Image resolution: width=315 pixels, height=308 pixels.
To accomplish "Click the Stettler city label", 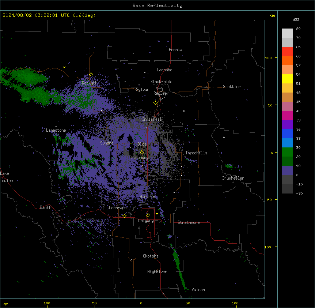I will pos(232,87).
